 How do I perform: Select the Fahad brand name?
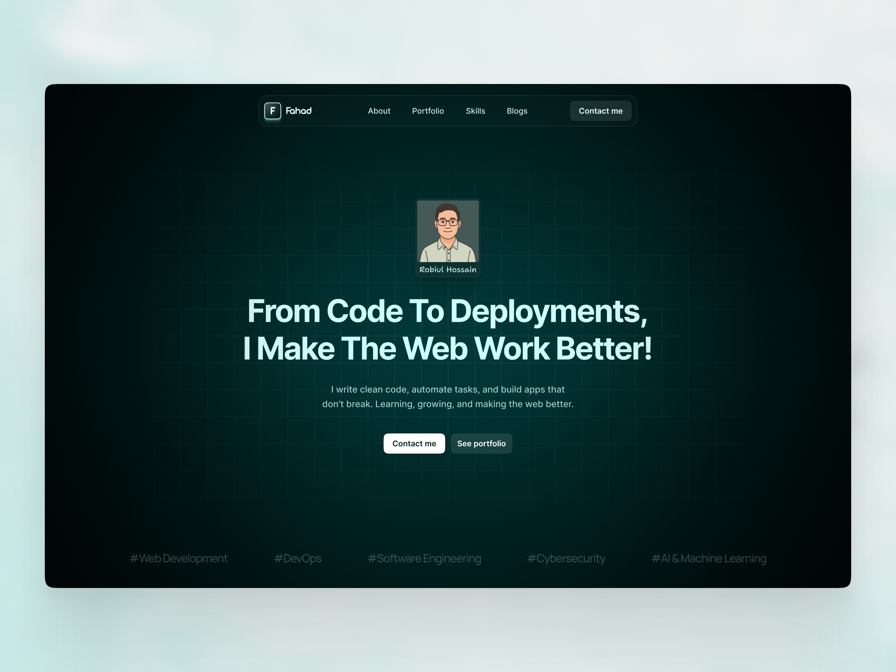coord(299,111)
